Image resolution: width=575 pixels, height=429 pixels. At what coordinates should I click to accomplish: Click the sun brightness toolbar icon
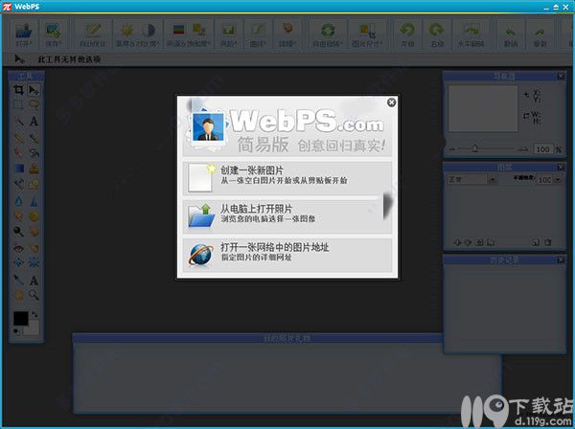coord(126,30)
